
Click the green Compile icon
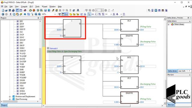30,10
